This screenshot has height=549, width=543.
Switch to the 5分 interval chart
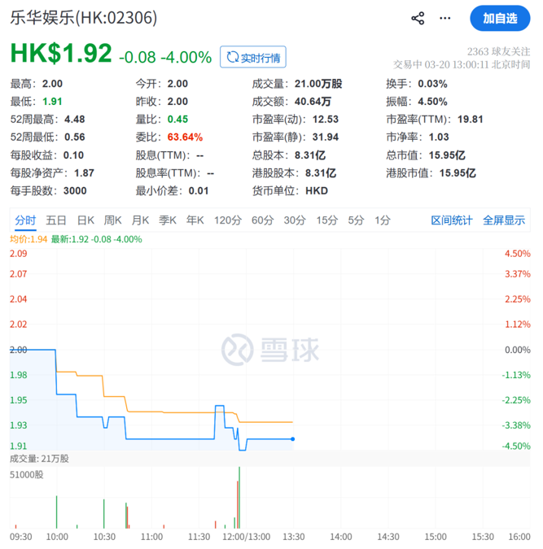tap(356, 220)
